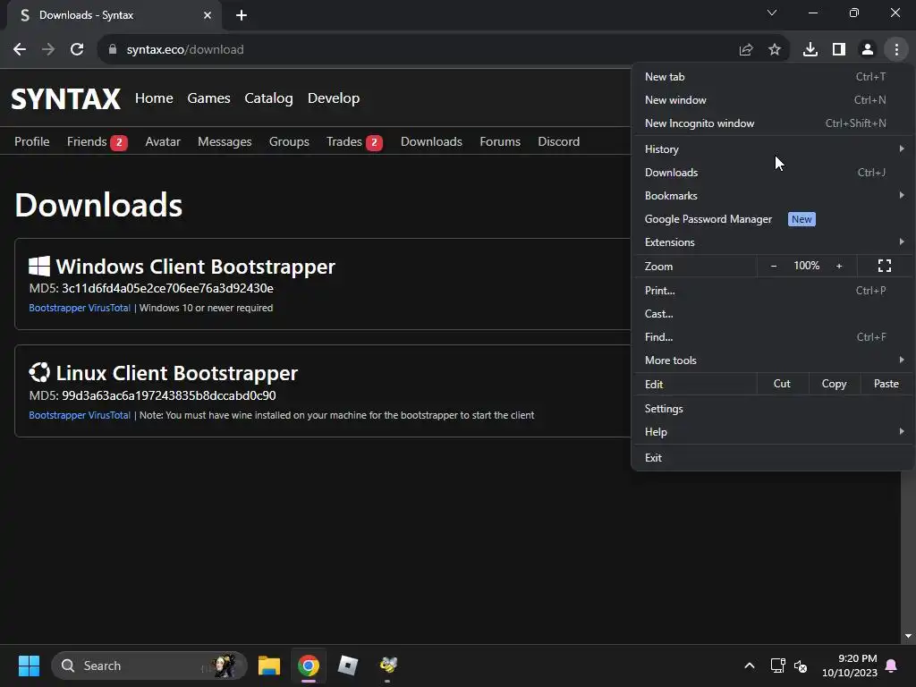Viewport: 916px width, 687px height.
Task: Close the Downloads - Syntax tab
Action: 208,15
